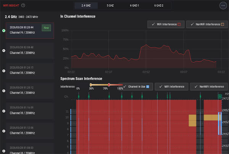Click the yellow 30% interference slider handle

[x=91, y=85]
